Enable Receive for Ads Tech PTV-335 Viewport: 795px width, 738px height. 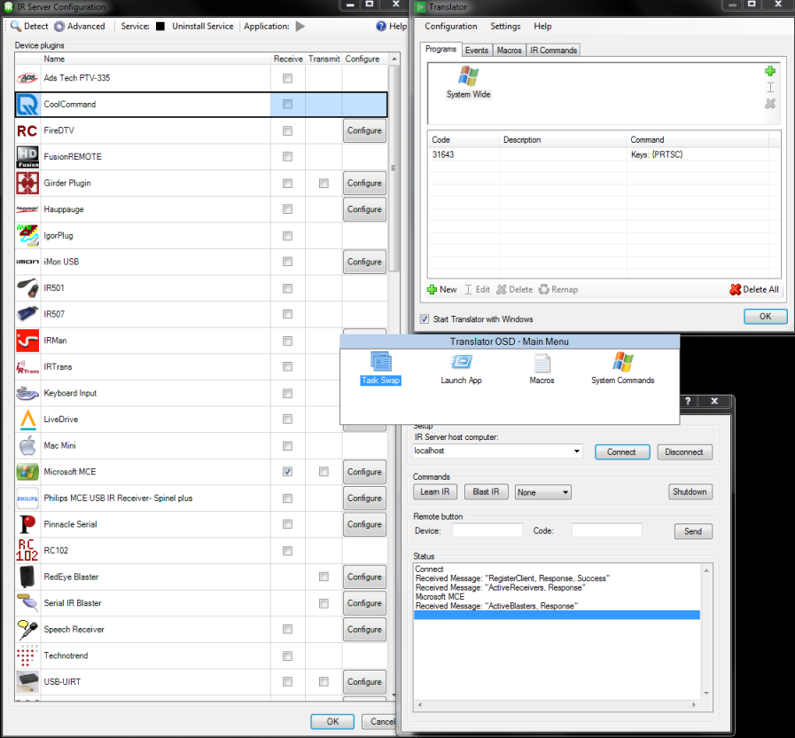tap(287, 78)
